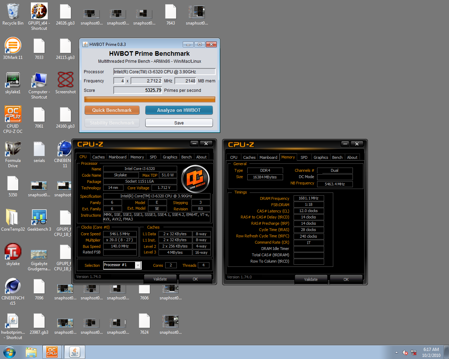Image resolution: width=449 pixels, height=359 pixels.
Task: Open the Computer shortcut icon
Action: (x=39, y=86)
